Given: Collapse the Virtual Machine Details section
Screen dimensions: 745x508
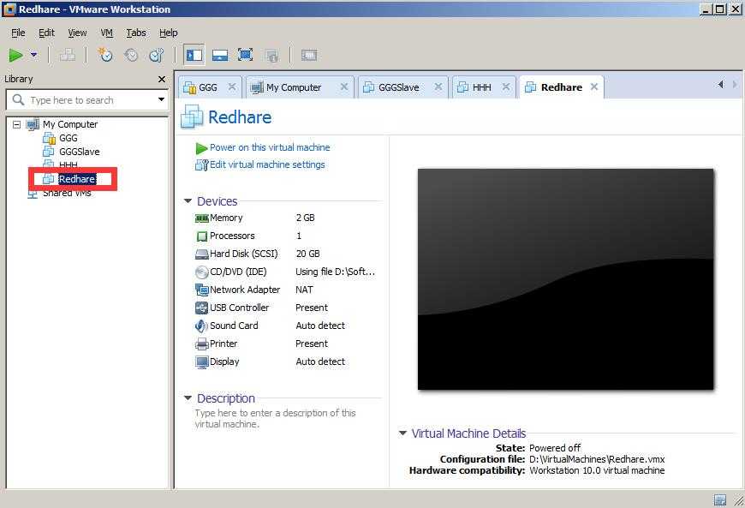Looking at the screenshot, I should click(x=403, y=433).
